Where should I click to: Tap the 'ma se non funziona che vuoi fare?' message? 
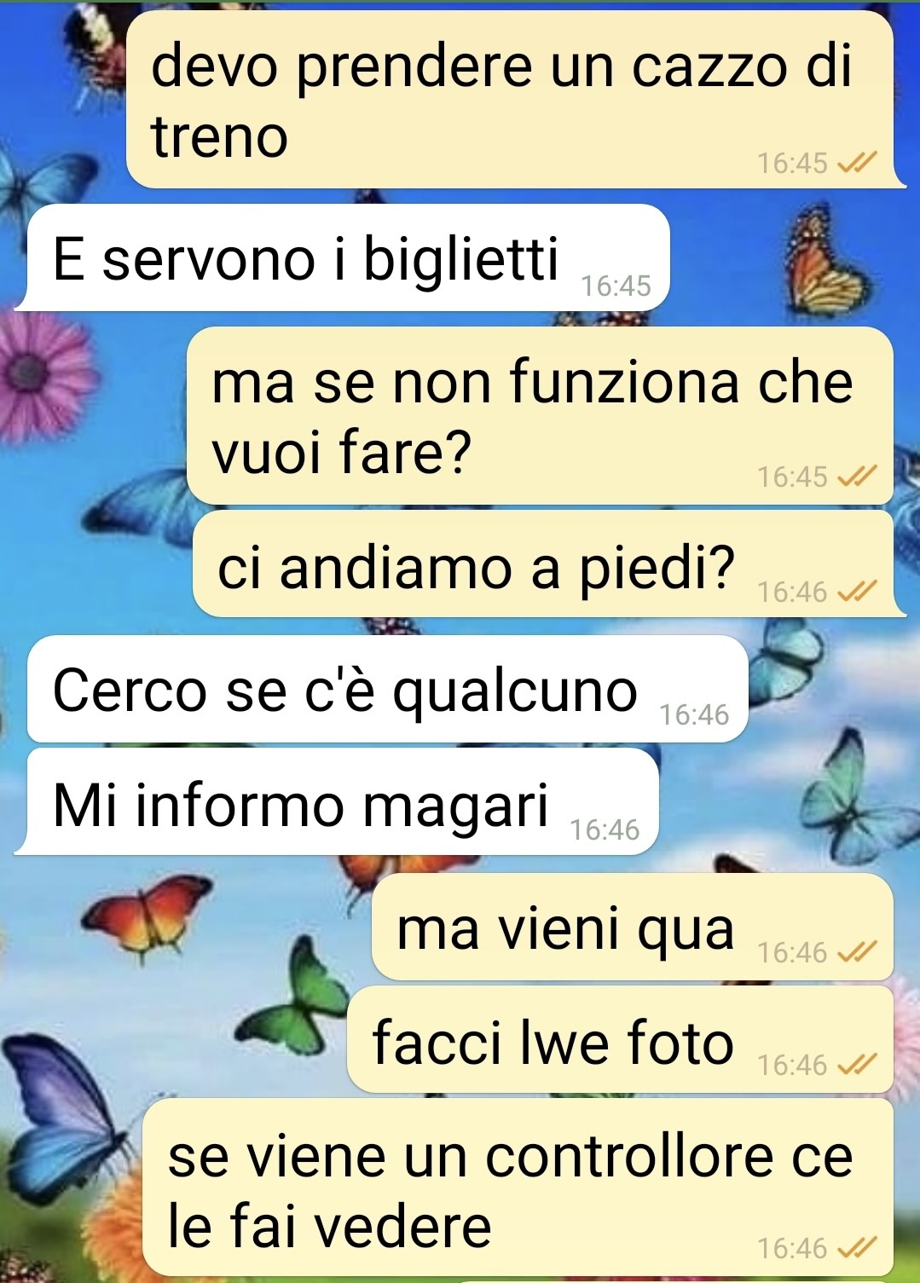click(540, 416)
